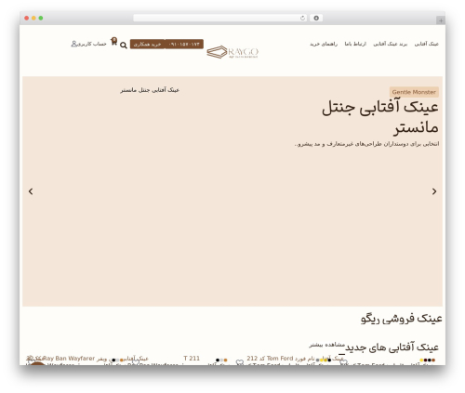Open the search magnifier icon in header
Image resolution: width=465 pixels, height=393 pixels.
(x=124, y=46)
